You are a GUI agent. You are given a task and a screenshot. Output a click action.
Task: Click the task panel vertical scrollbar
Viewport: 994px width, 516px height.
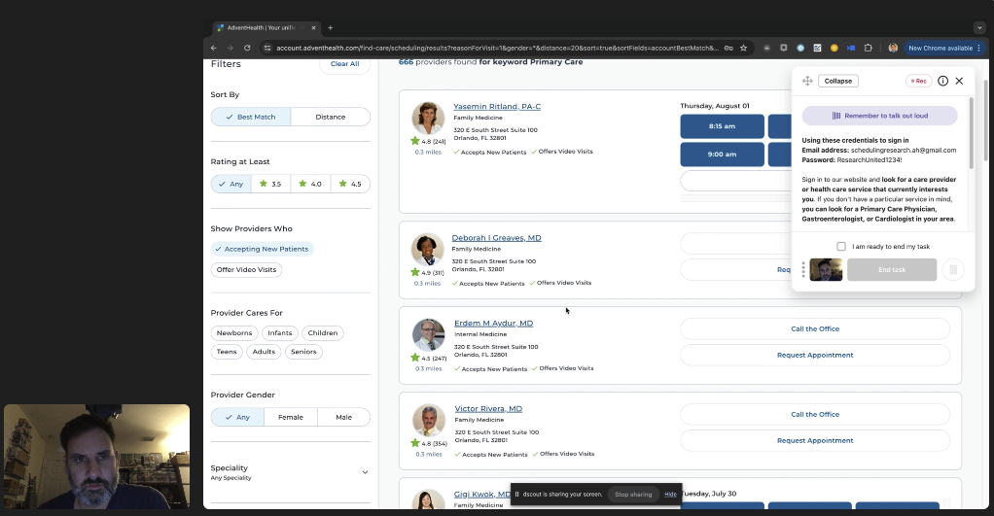(972, 133)
